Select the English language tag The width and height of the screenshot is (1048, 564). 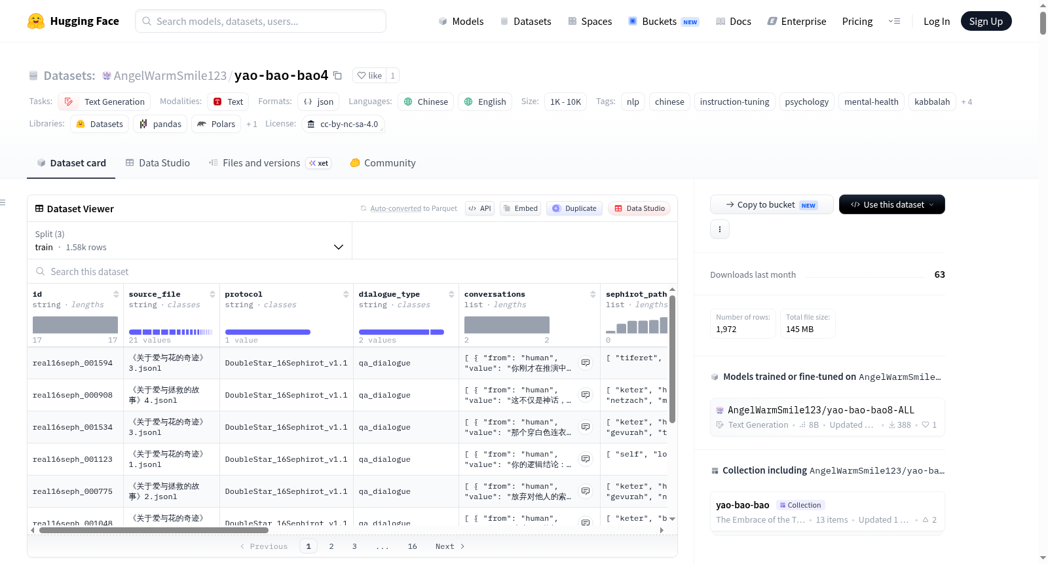click(485, 102)
